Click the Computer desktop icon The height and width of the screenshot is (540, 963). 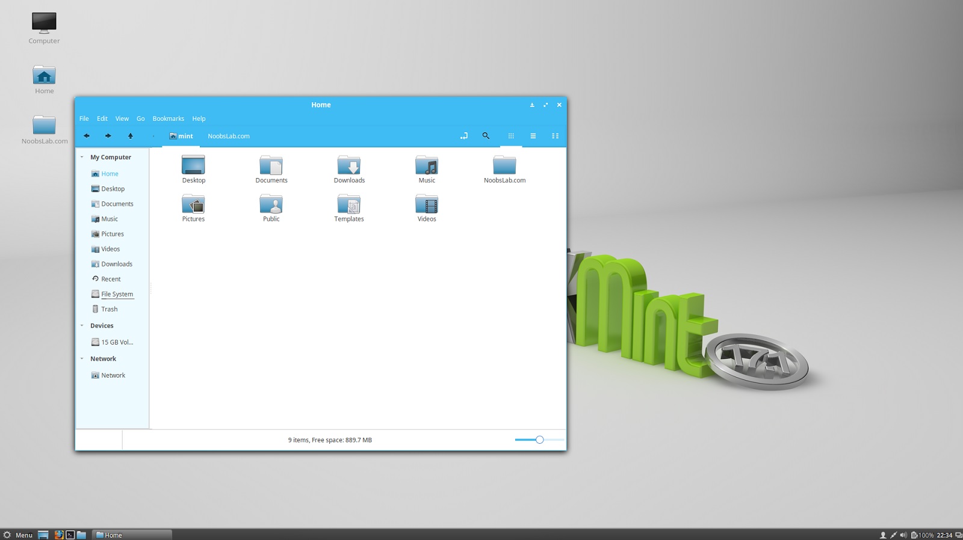click(44, 28)
